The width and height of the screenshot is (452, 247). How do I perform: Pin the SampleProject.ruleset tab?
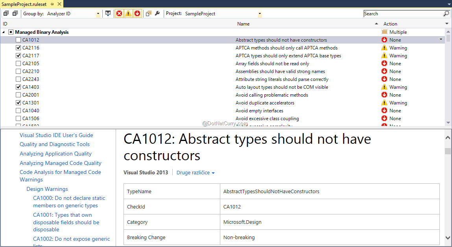click(x=52, y=4)
